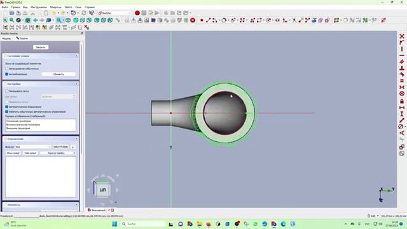Go to previous view with left arrow
This screenshot has height=229, width=407.
click(x=36, y=20)
